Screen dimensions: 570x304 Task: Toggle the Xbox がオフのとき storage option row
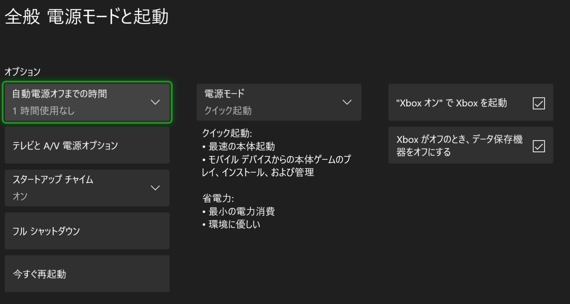click(x=471, y=145)
